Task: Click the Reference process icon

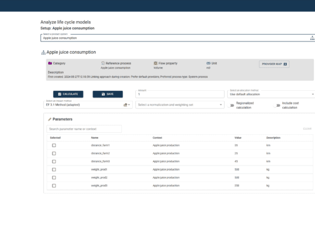Action: 103,63
